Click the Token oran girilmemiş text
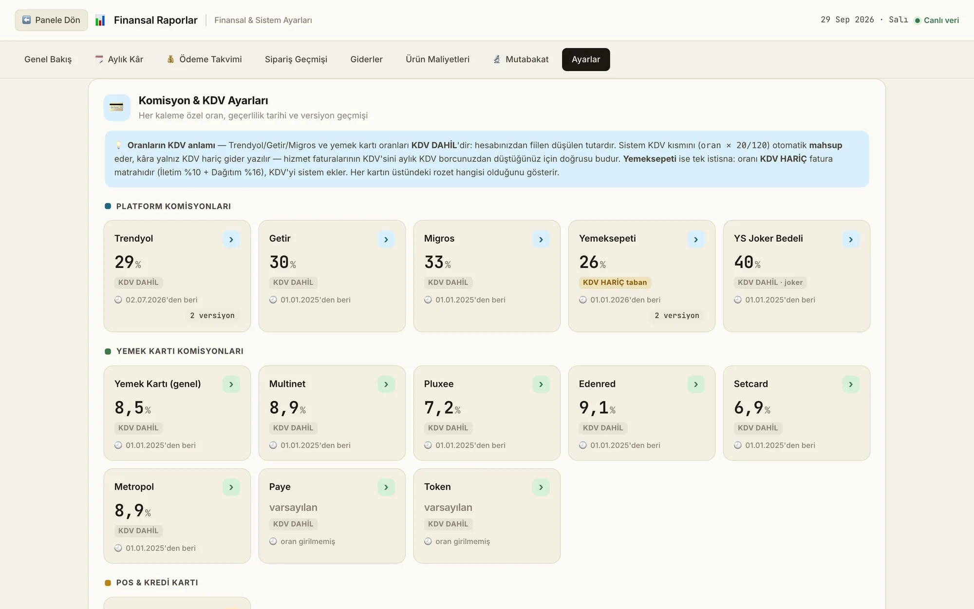Screen dimensions: 974x609 click(x=463, y=541)
